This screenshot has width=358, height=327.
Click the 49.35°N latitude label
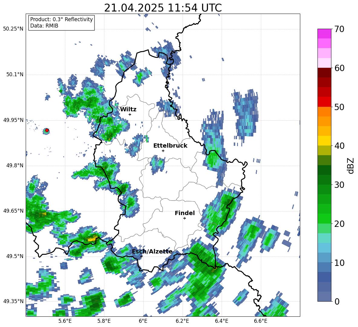tap(13, 301)
